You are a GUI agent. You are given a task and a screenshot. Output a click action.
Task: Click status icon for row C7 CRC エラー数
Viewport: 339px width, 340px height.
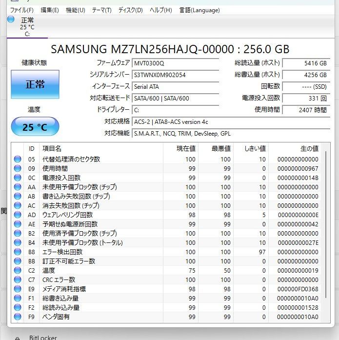point(18,280)
